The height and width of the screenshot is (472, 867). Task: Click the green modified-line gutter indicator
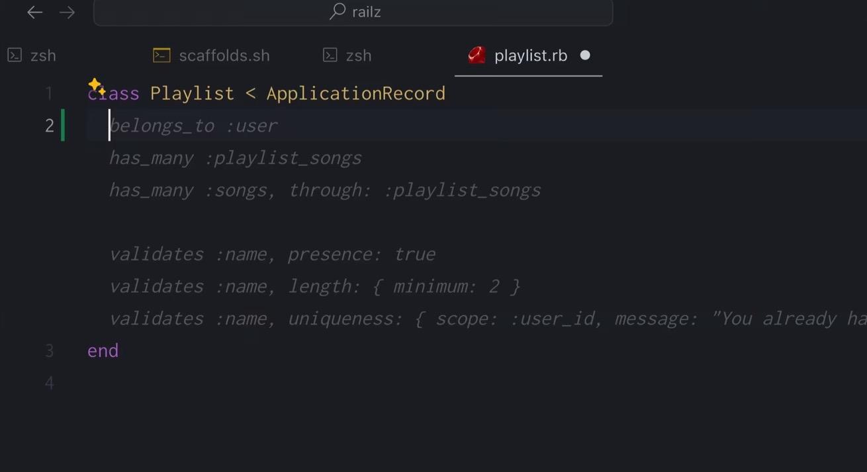63,126
